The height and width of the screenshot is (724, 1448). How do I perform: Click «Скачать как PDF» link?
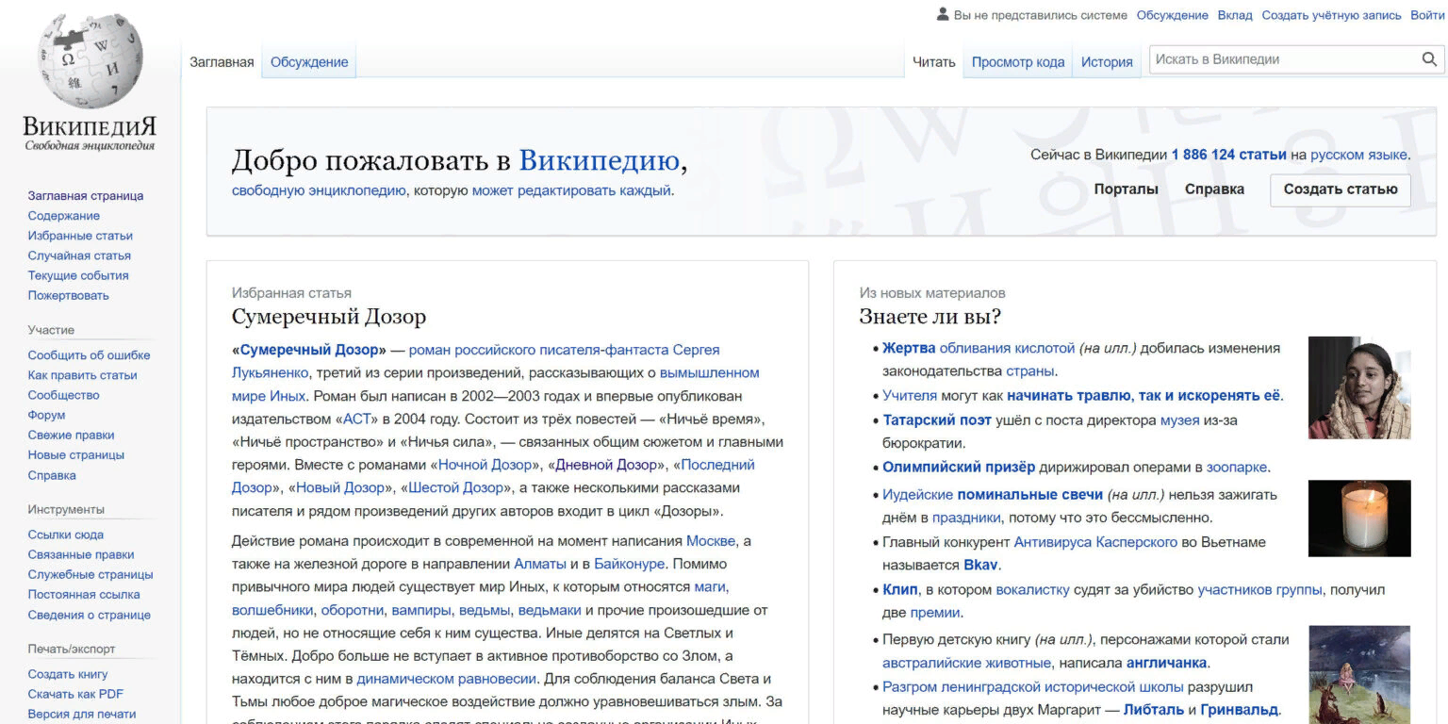coord(76,694)
